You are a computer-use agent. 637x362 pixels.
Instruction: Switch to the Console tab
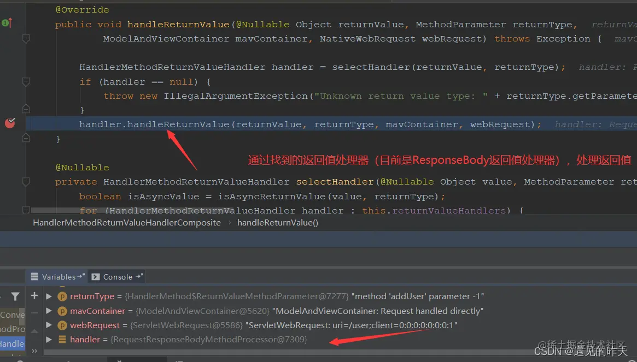click(x=118, y=277)
